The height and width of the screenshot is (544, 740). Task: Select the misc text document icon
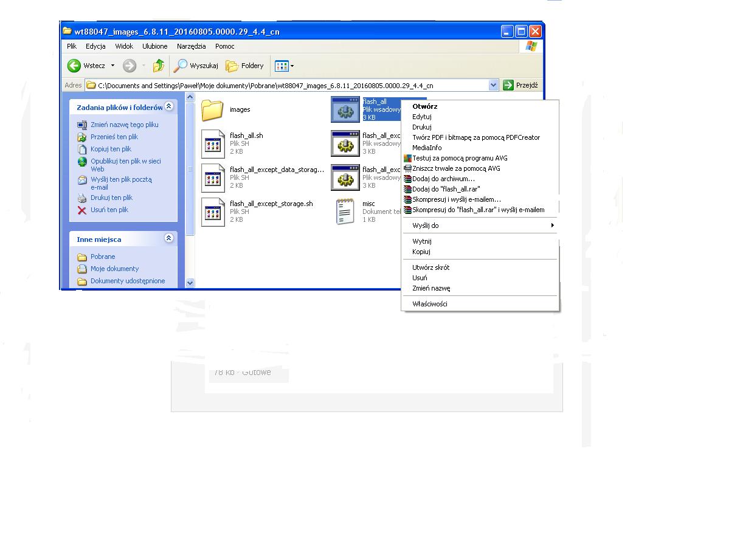tap(345, 212)
